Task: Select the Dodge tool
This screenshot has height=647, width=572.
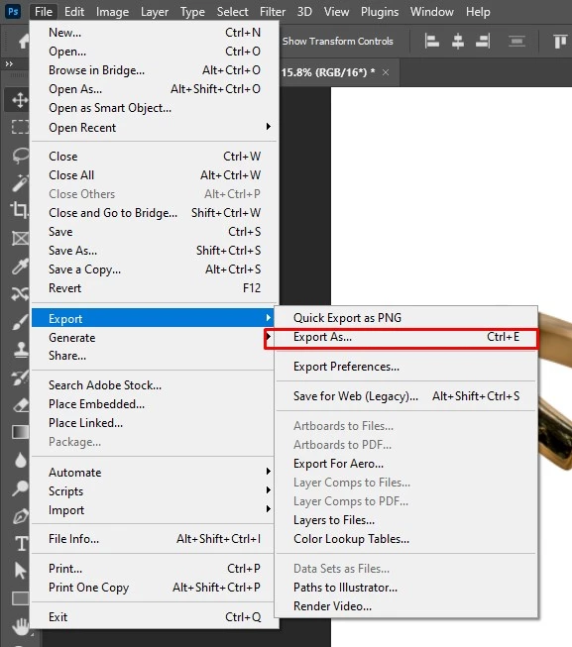Action: coord(19,488)
